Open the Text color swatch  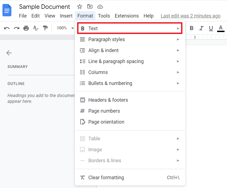(220, 28)
